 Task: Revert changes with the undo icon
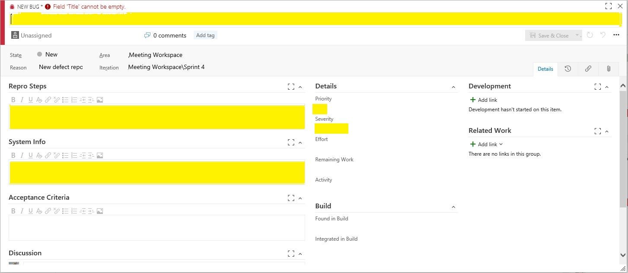click(x=603, y=35)
